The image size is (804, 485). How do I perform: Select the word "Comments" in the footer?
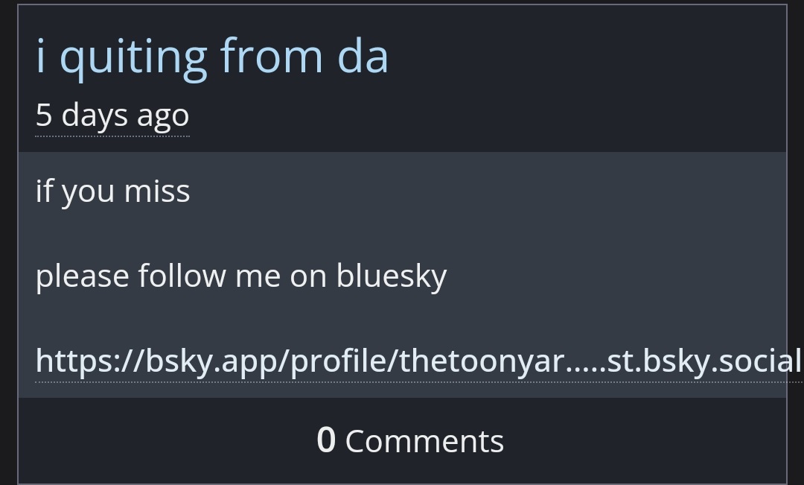pos(424,442)
